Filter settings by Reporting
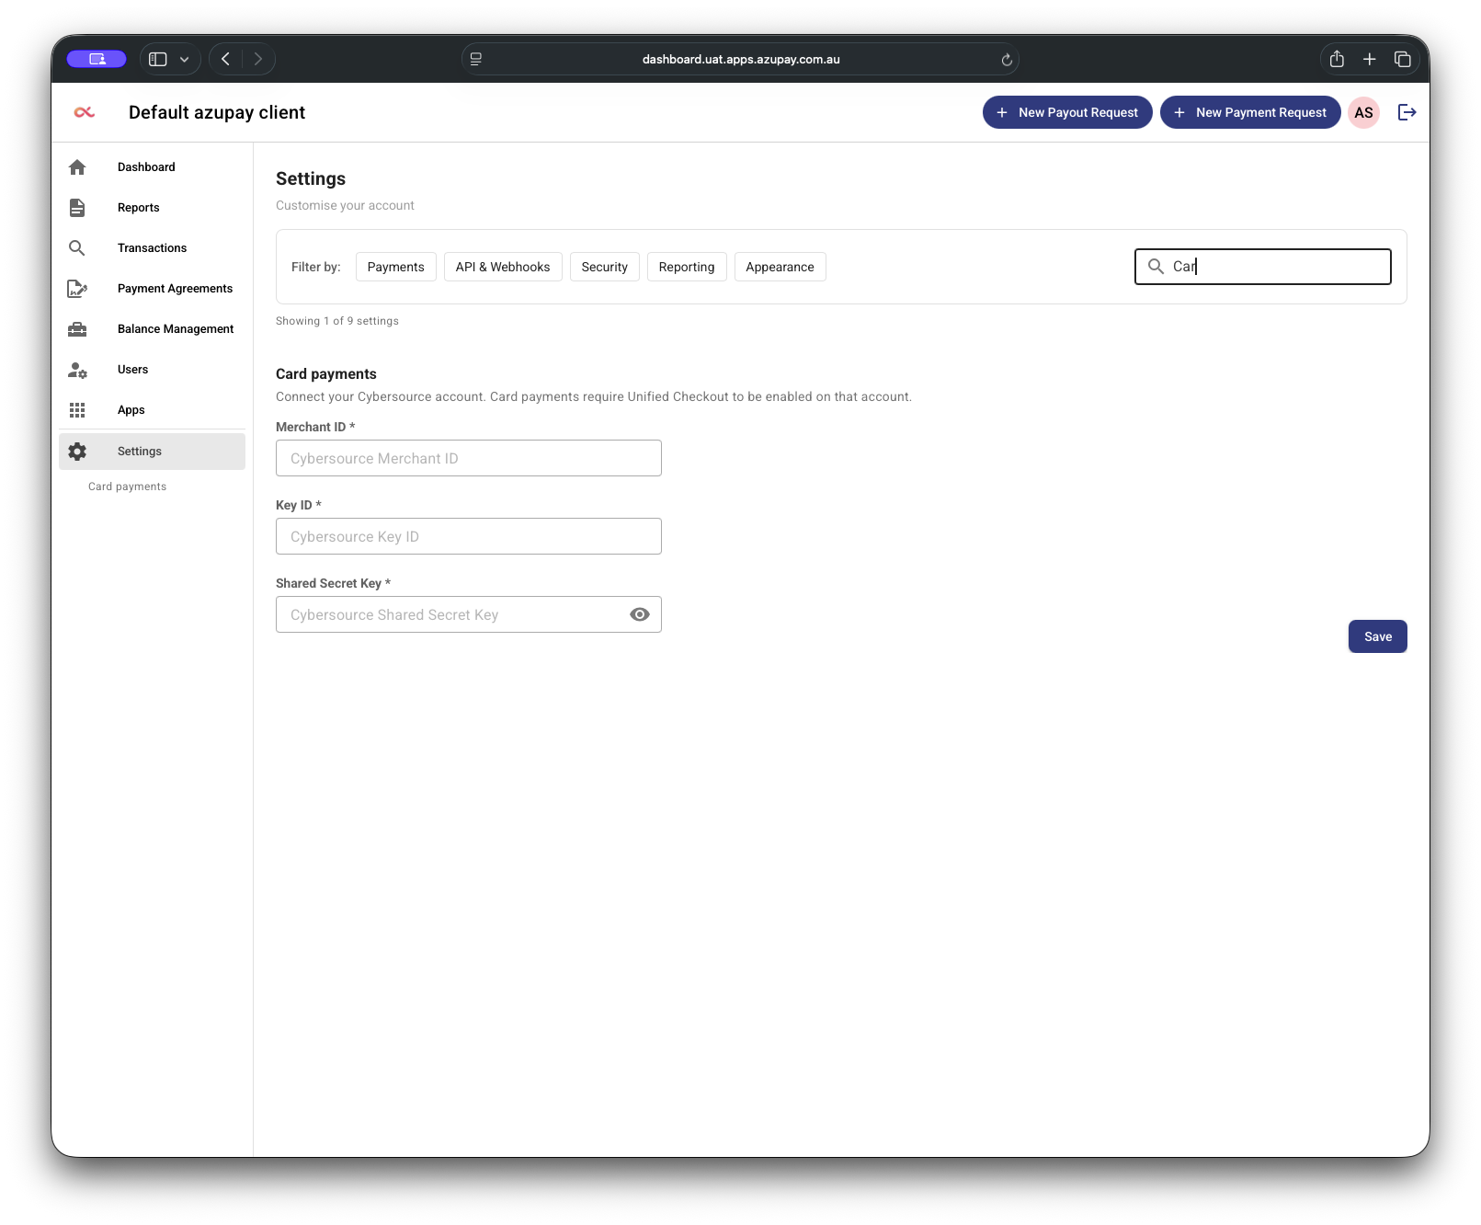This screenshot has width=1481, height=1225. tap(687, 267)
